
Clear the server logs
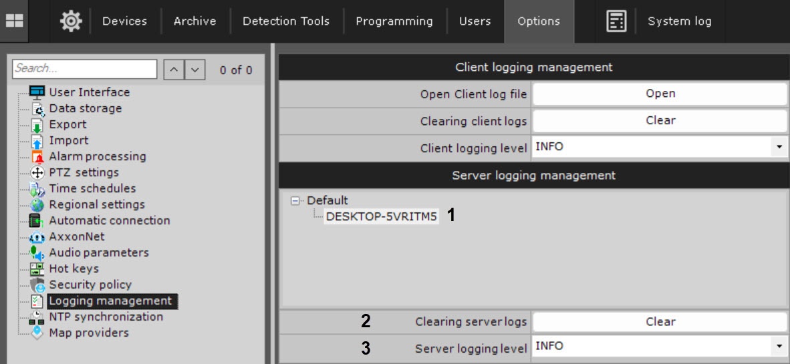[660, 322]
